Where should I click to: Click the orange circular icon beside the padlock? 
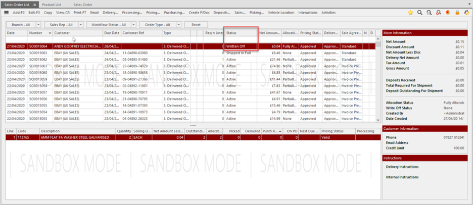448,13
